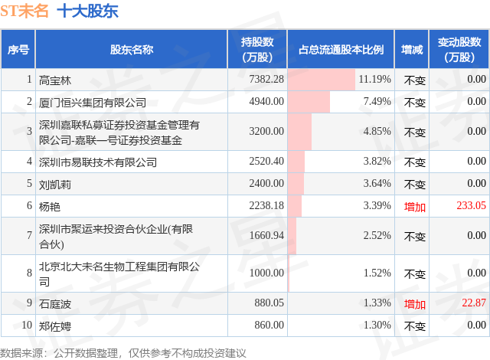This screenshot has height=360, width=490.
Task: Click the 1.30% percentage
Action: coord(377,325)
